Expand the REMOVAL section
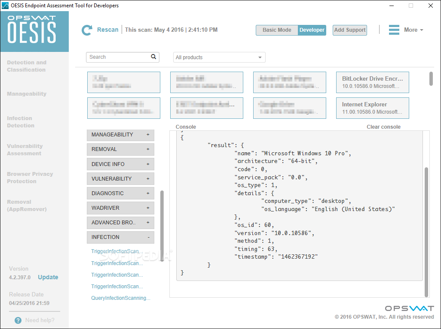The image size is (441, 329). (120, 149)
